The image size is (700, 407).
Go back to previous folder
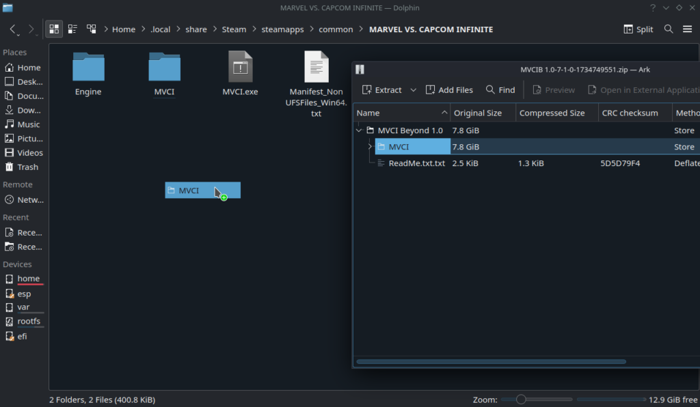(x=13, y=29)
